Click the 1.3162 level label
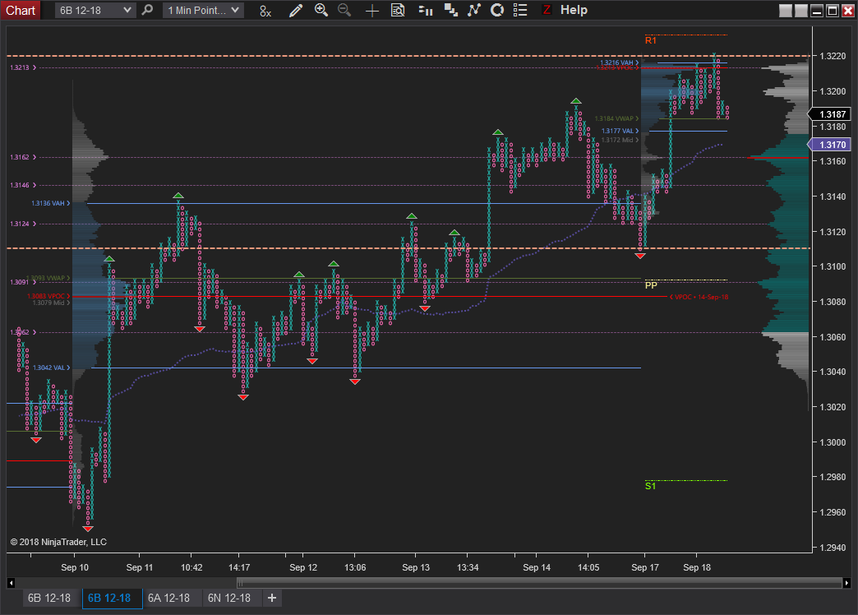Viewport: 858px width, 615px height. pyautogui.click(x=23, y=157)
